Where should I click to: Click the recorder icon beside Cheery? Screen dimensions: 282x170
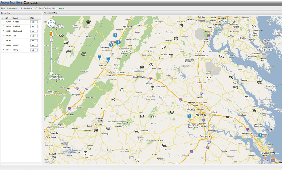(3, 21)
